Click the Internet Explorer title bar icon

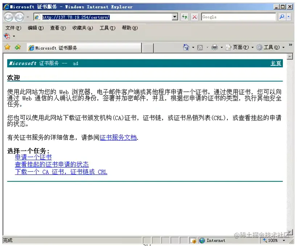click(7, 7)
